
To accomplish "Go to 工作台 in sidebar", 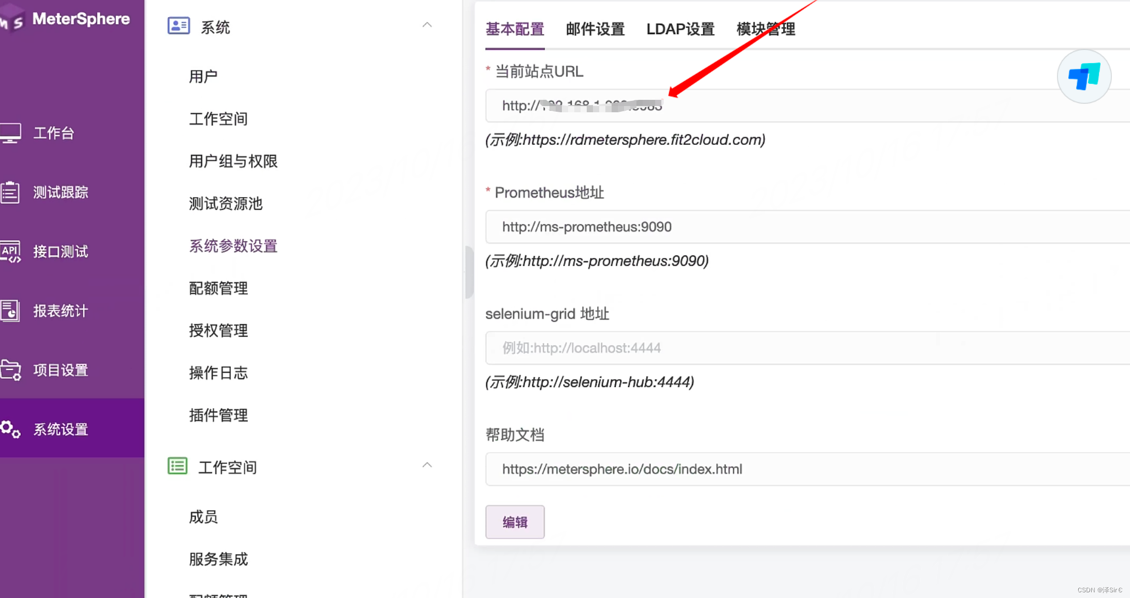I will coord(54,133).
